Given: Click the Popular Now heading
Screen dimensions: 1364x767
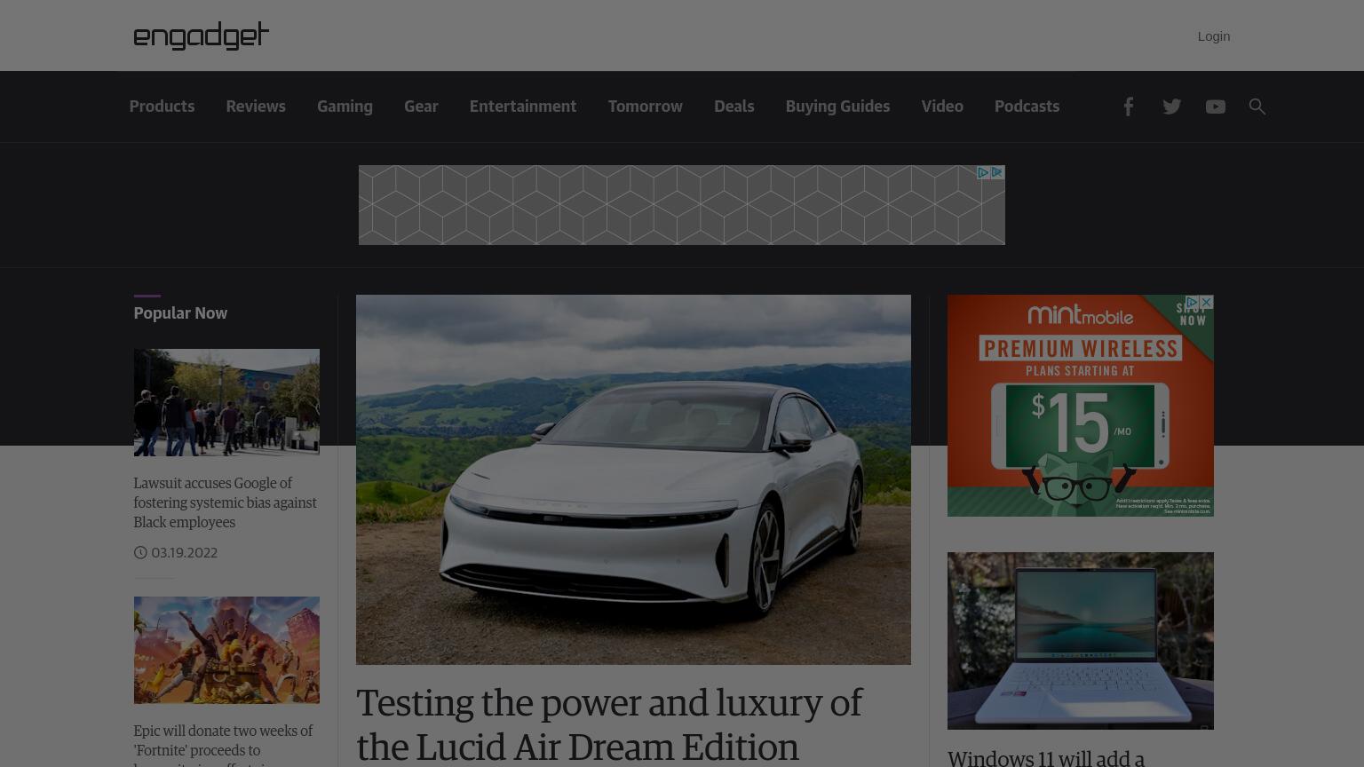Looking at the screenshot, I should (x=180, y=313).
